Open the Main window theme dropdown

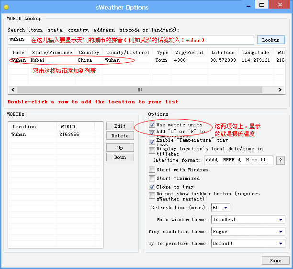248,220
